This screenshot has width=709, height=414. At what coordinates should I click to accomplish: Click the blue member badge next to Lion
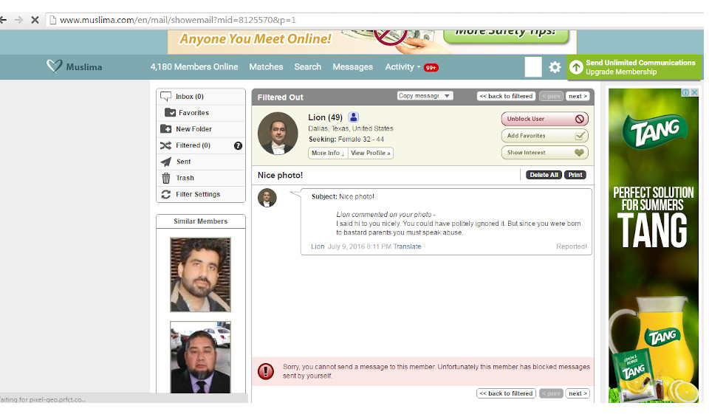point(354,117)
